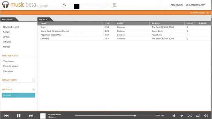
Task: Click the Leaving Town album art thumbnail
Action: pyautogui.click(x=43, y=116)
